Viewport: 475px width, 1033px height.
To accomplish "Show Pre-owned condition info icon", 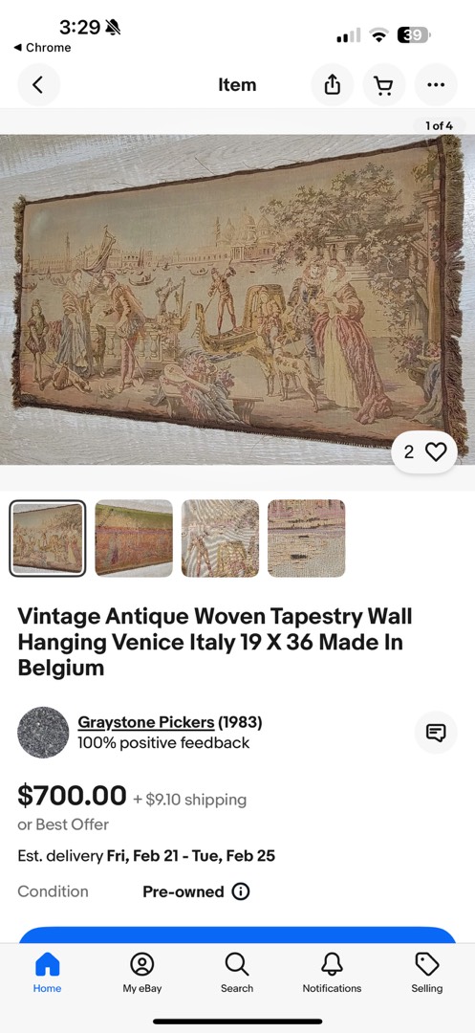I will [x=241, y=892].
